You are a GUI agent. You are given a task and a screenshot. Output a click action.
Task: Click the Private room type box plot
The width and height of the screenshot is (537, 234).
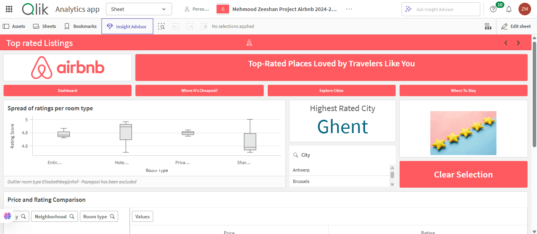(x=188, y=133)
